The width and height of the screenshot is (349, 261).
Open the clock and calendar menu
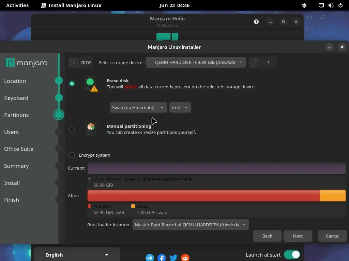tap(174, 5)
